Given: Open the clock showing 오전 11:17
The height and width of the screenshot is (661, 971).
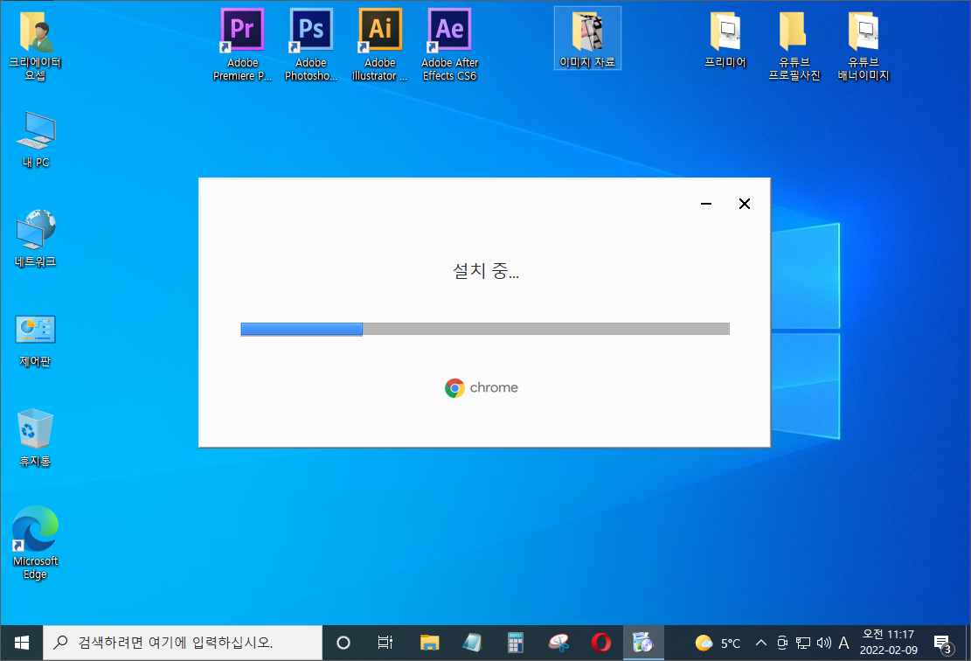Looking at the screenshot, I should tap(889, 643).
